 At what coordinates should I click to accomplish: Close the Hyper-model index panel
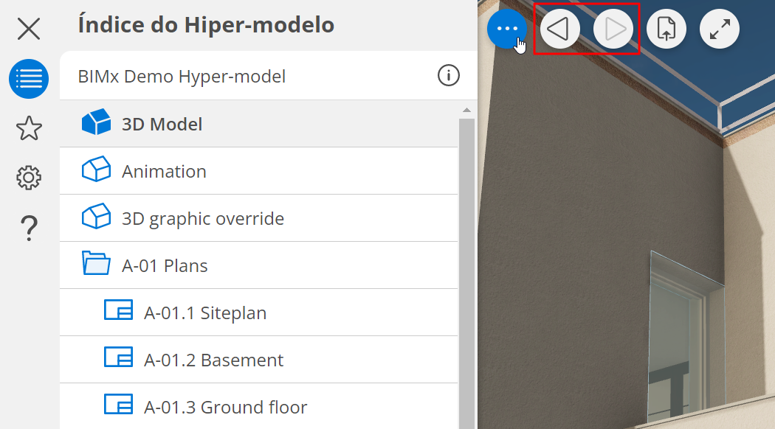click(29, 29)
